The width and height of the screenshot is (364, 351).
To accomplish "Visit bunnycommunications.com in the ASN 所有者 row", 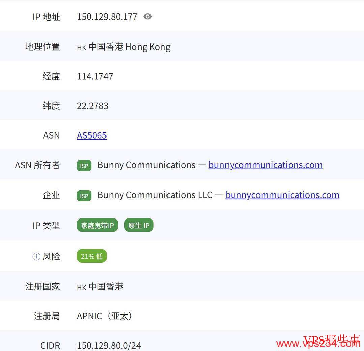I will coord(265,165).
